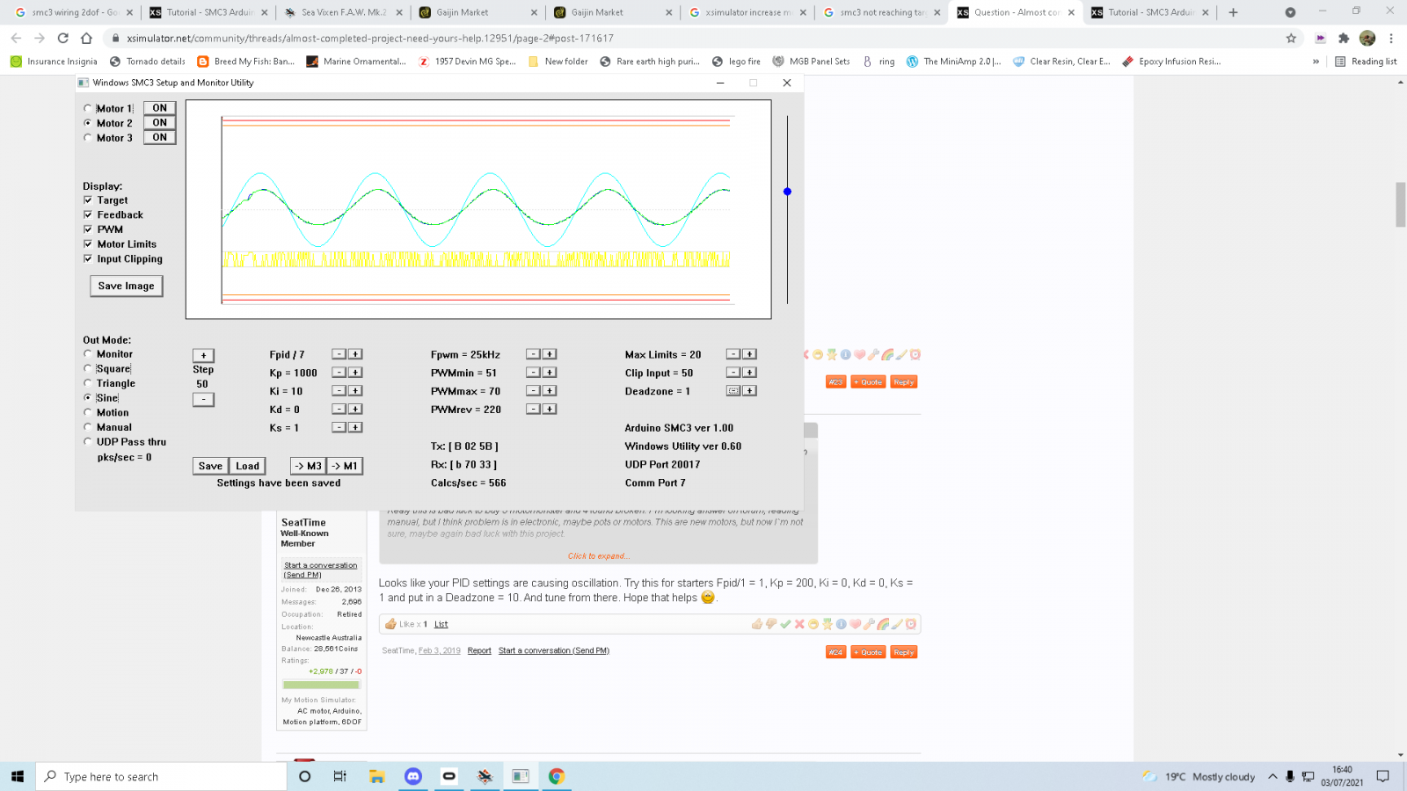Open Task View in the taskbar
Screen dimensions: 1407x791
pyautogui.click(x=340, y=776)
